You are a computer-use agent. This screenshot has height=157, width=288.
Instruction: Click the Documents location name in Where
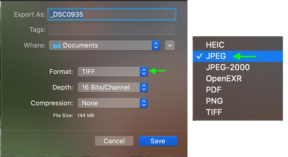[80, 46]
